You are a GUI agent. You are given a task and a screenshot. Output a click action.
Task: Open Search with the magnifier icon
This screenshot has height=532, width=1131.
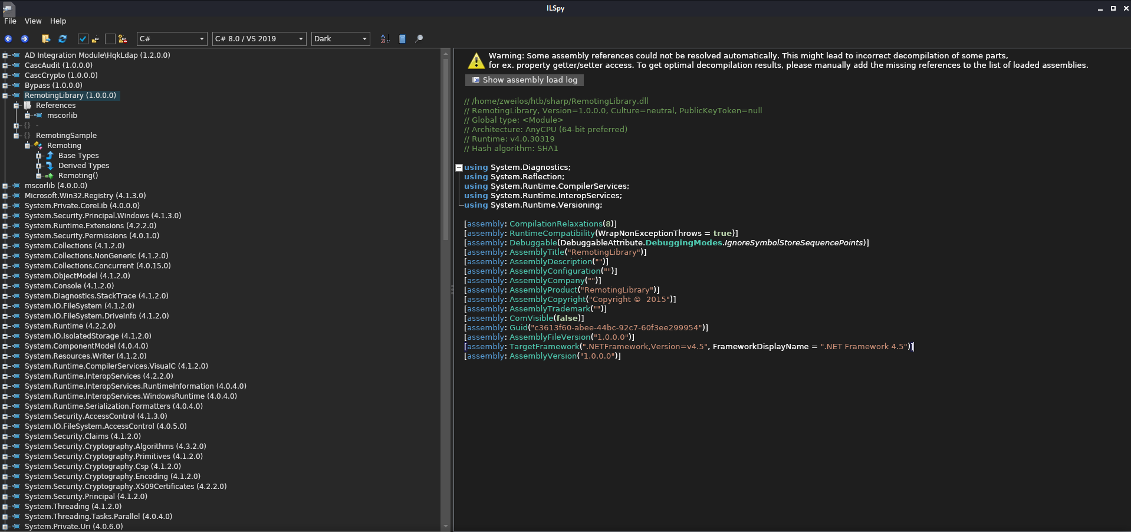pos(419,39)
